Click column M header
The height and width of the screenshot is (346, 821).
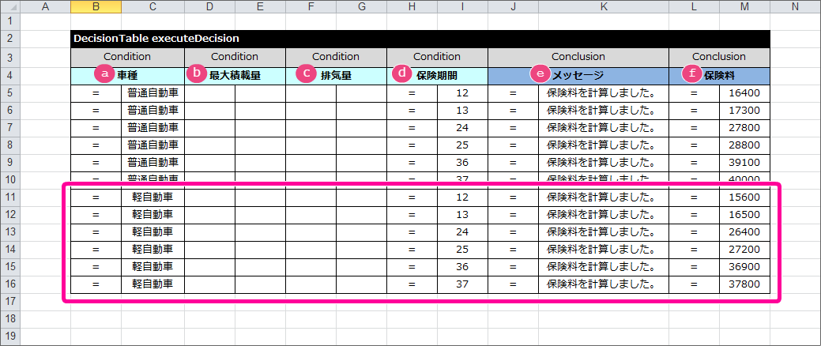[744, 6]
